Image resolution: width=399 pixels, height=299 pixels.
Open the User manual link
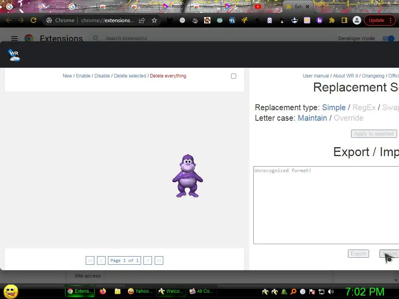316,76
